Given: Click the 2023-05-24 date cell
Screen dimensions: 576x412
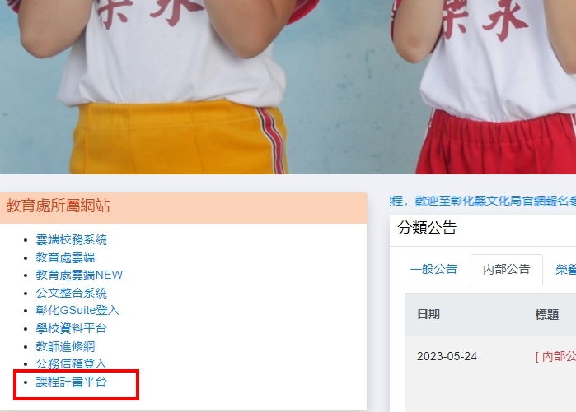Looking at the screenshot, I should [x=447, y=356].
